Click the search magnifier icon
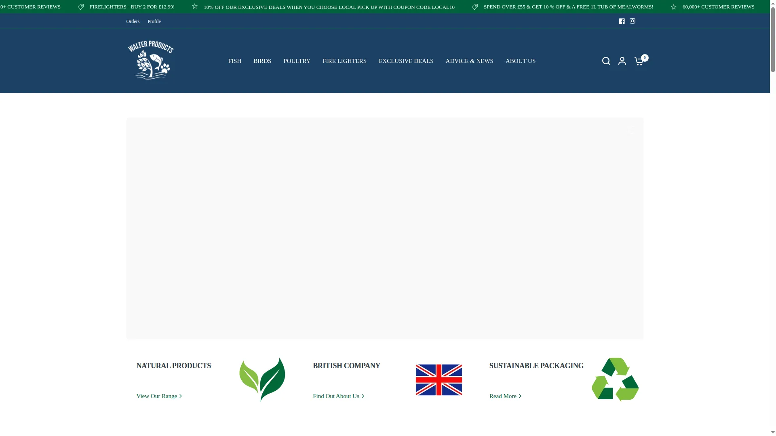The width and height of the screenshot is (776, 436). click(606, 61)
